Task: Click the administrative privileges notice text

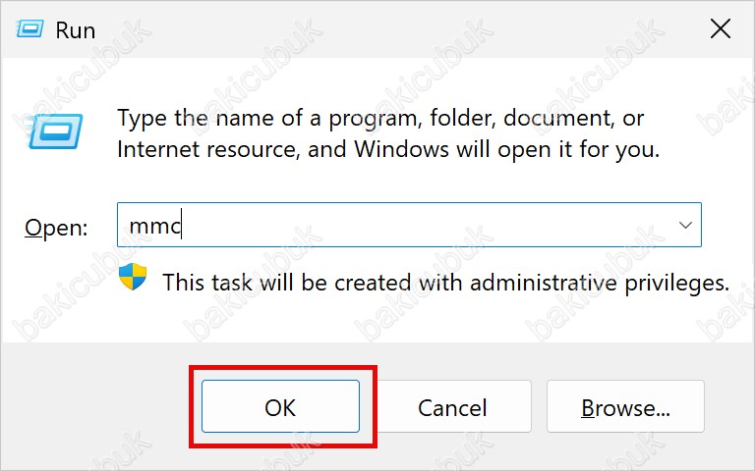Action: click(x=446, y=283)
